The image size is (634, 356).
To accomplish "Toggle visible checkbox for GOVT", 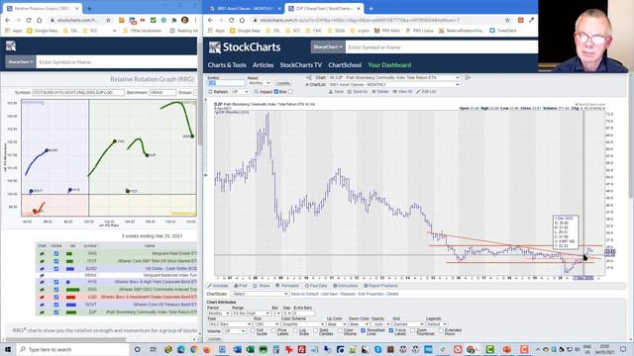I will coord(56,305).
